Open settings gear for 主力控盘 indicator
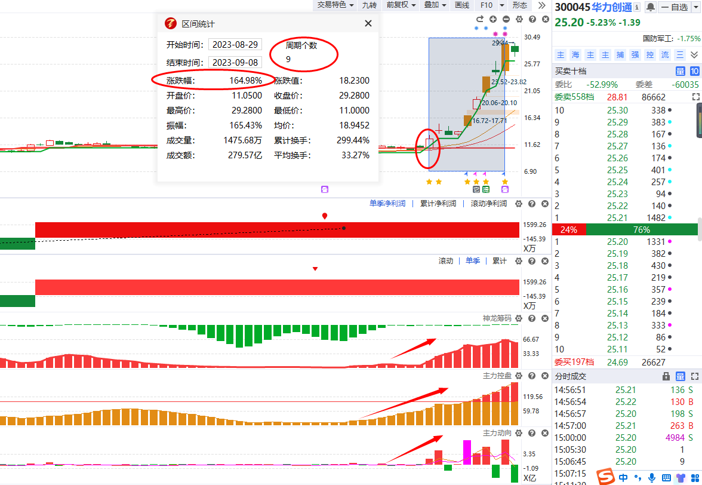Screen dimensions: 702x485 click(x=518, y=376)
